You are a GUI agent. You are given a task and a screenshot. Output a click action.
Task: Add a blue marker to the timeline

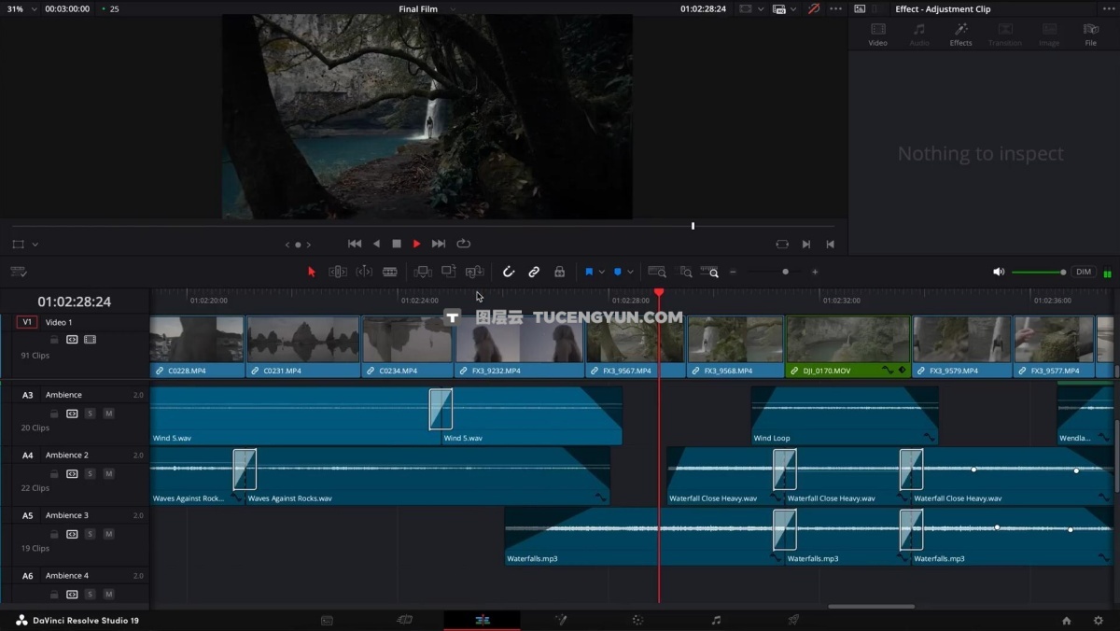pos(617,272)
